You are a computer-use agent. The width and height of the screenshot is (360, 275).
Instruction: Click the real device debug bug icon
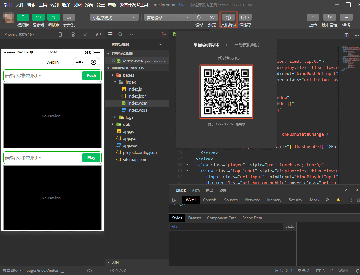pos(228,18)
